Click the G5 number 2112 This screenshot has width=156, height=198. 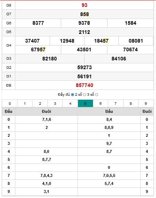coord(85,32)
